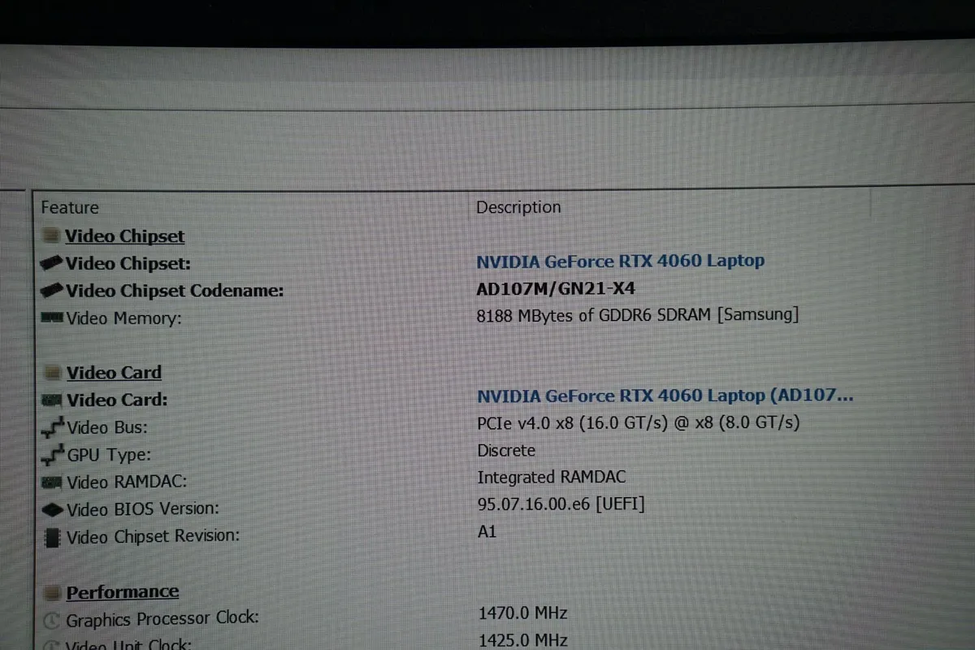Click the Video Memory RAM module icon

point(52,318)
